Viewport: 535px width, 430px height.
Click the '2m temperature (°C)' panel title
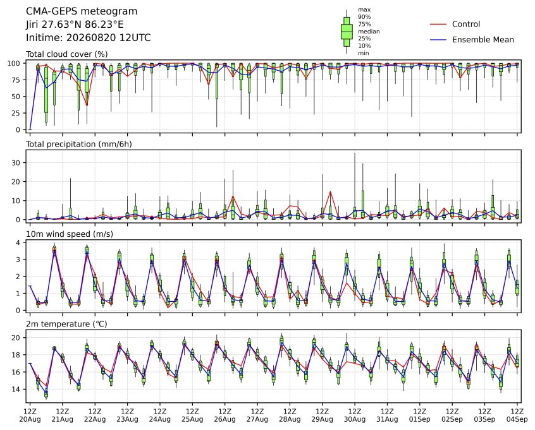[66, 324]
